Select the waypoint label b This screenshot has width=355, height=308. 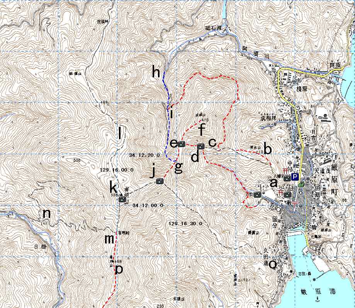click(267, 149)
